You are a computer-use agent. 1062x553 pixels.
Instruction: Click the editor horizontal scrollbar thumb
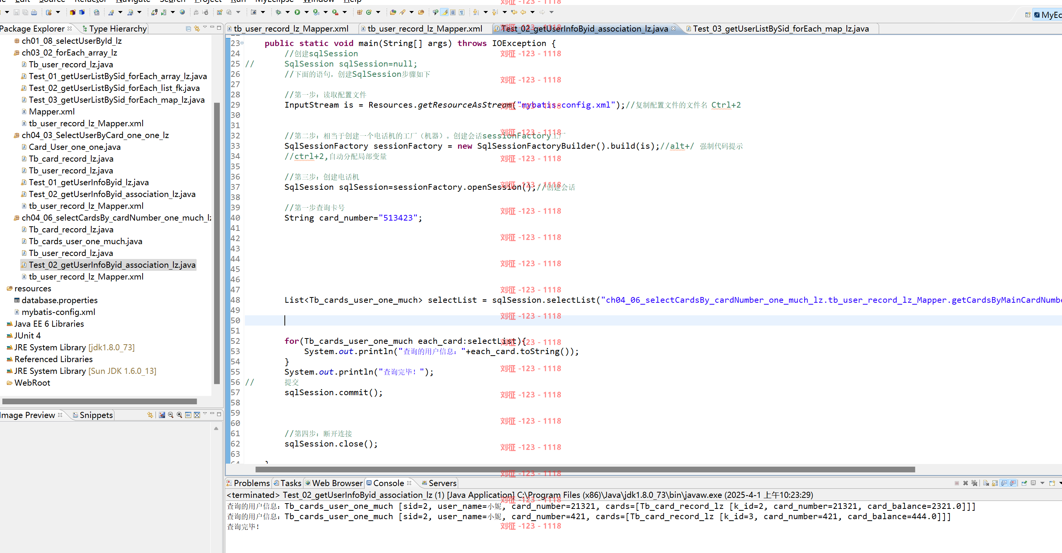pos(585,469)
